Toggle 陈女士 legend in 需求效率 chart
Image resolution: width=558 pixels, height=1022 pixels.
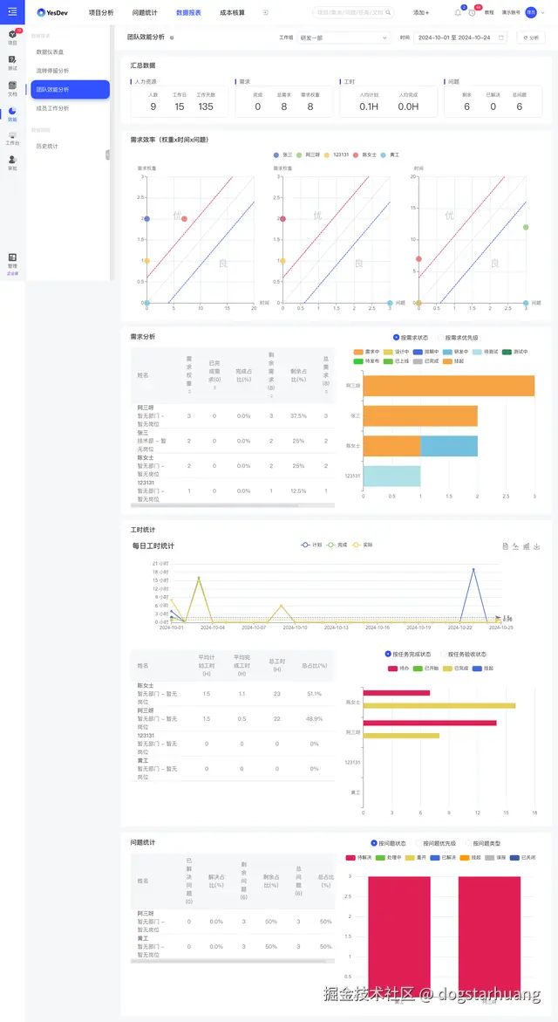[364, 155]
